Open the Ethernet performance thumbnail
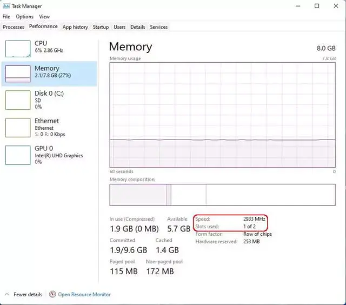Screen dimensions: 346x305 coord(18,128)
